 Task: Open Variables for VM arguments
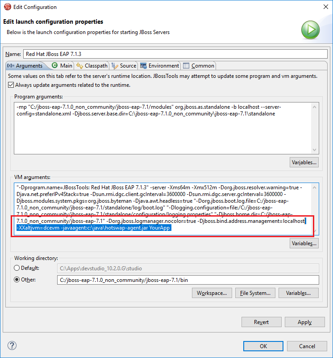304,243
